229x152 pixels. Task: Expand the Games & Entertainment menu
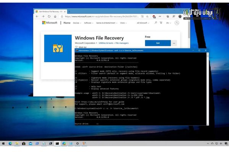click(x=107, y=23)
